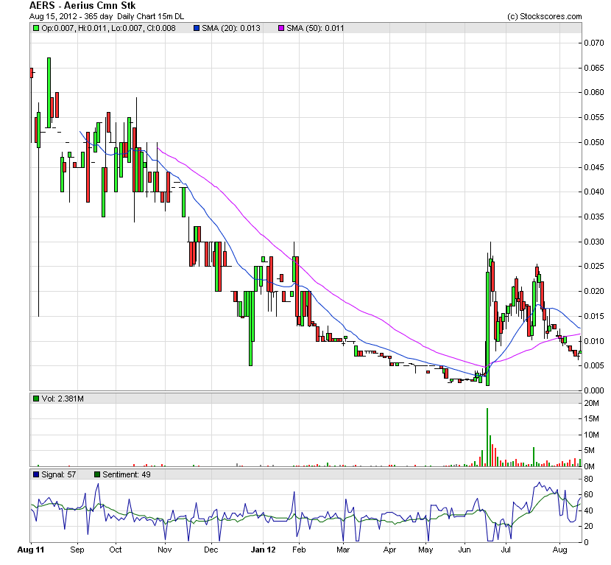Click the '0.020' price axis label
The image size is (611, 565).
pos(594,291)
